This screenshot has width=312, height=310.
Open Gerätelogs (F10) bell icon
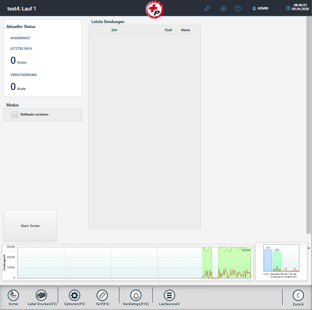[x=136, y=295]
